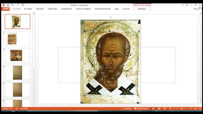Open the ПОКАЗ СЛАЙДОВ ribbon tab
203x114 pixels.
[83, 9]
